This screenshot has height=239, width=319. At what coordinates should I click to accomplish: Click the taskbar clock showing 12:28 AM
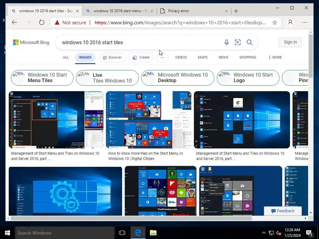(292, 233)
